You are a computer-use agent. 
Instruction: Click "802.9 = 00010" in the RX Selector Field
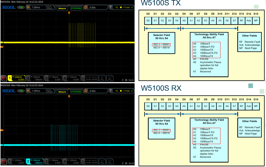click(162, 133)
